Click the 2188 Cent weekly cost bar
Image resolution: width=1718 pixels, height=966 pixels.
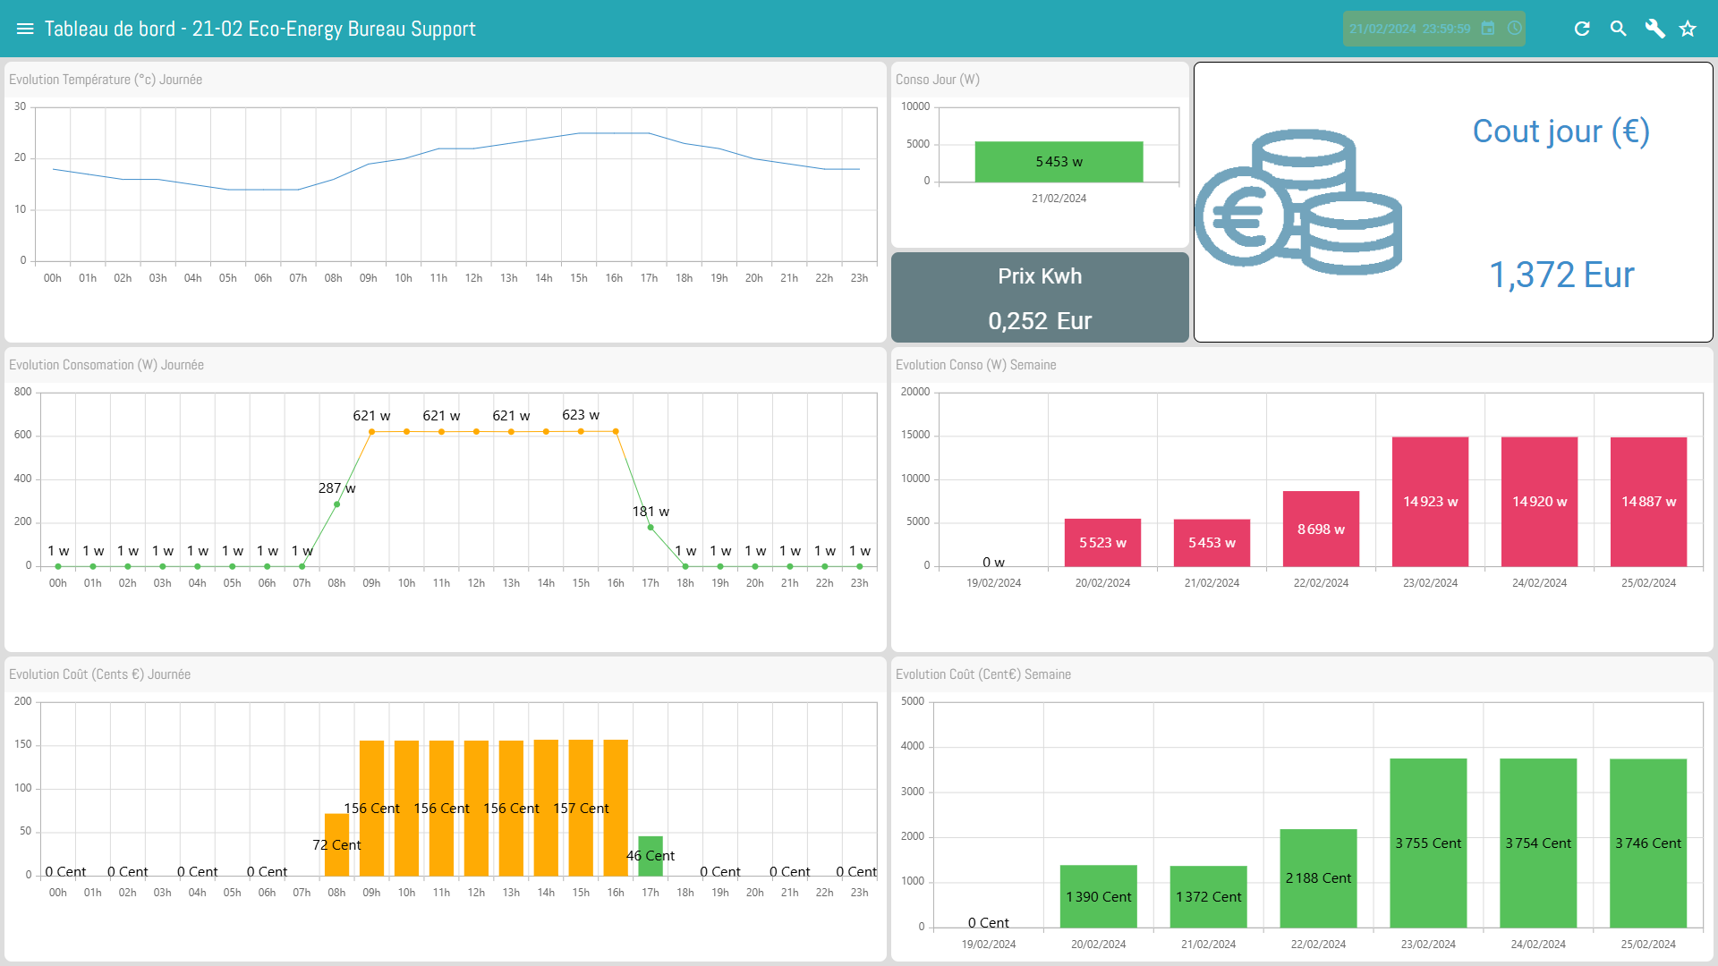1318,878
